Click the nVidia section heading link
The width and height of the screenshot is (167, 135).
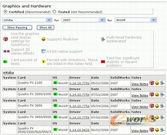coord(9,73)
